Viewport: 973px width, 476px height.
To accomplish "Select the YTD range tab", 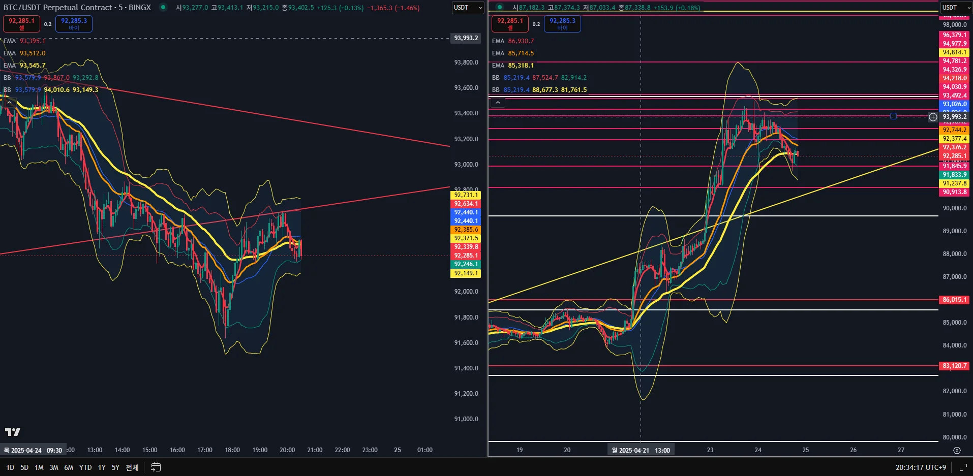I will (x=85, y=467).
